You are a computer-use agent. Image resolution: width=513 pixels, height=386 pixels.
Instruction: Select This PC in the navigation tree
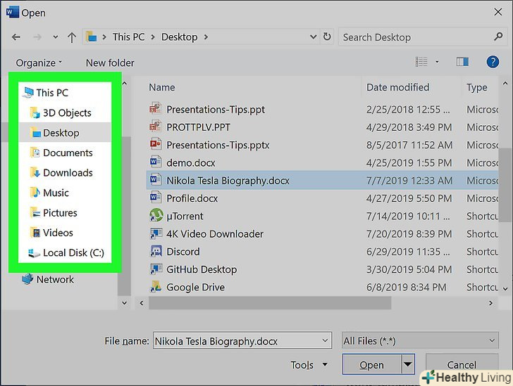click(x=46, y=93)
